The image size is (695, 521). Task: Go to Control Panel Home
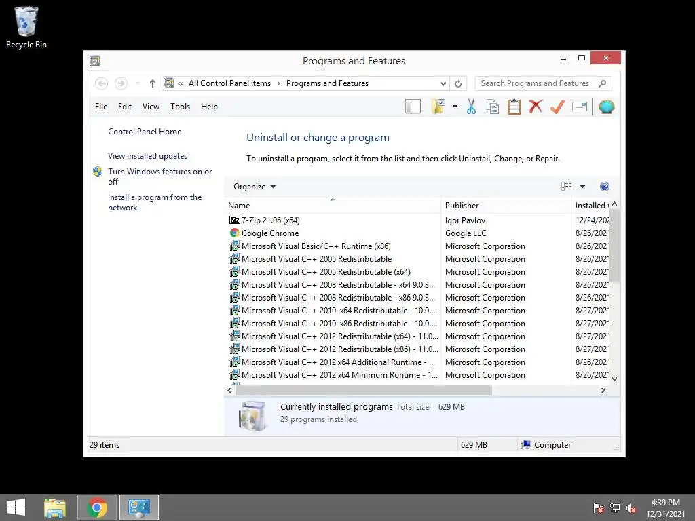pos(145,132)
